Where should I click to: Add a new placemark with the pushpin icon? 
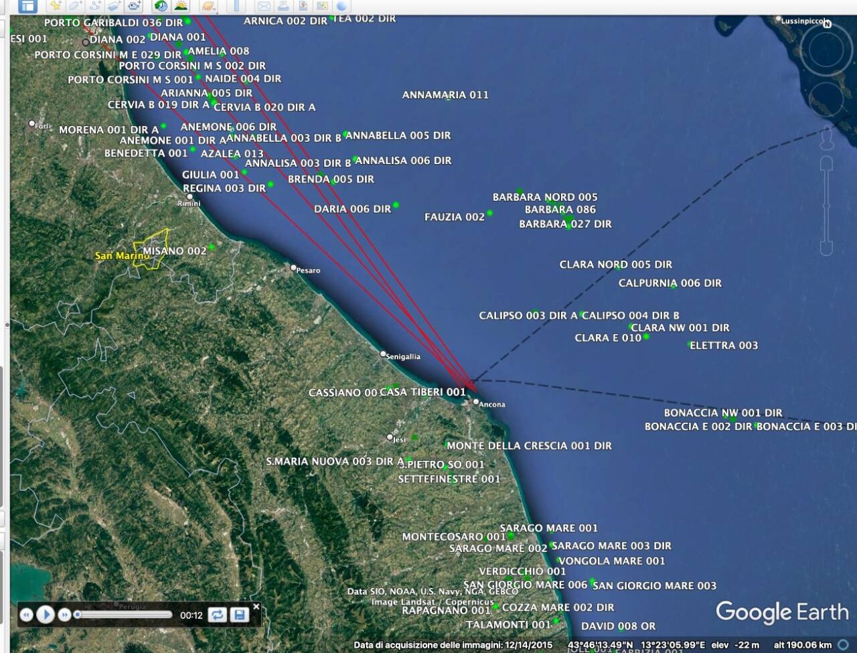pyautogui.click(x=56, y=6)
